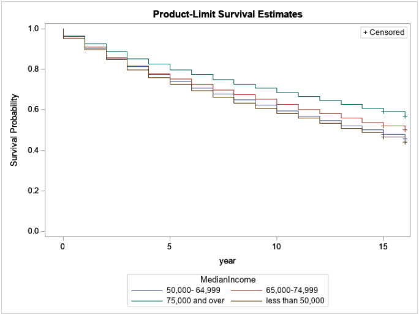Click the 1.0 tick on the y-axis

[x=33, y=28]
